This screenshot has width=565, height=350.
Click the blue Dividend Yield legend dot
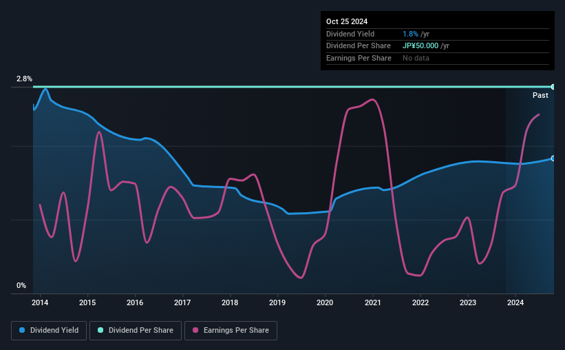[22, 330]
